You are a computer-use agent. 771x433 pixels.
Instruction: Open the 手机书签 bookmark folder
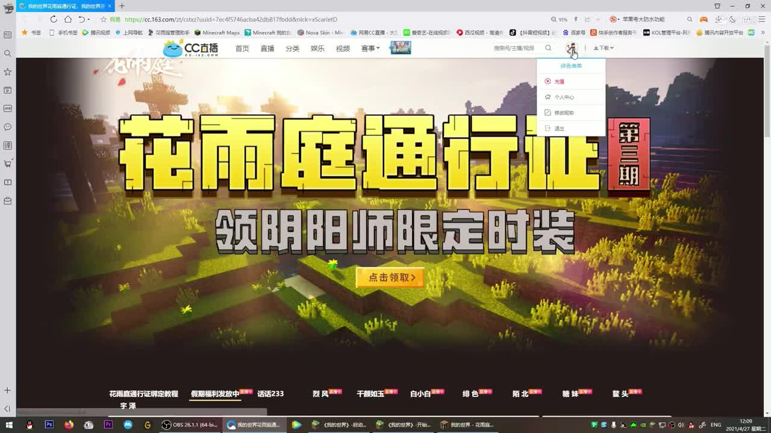pyautogui.click(x=63, y=32)
